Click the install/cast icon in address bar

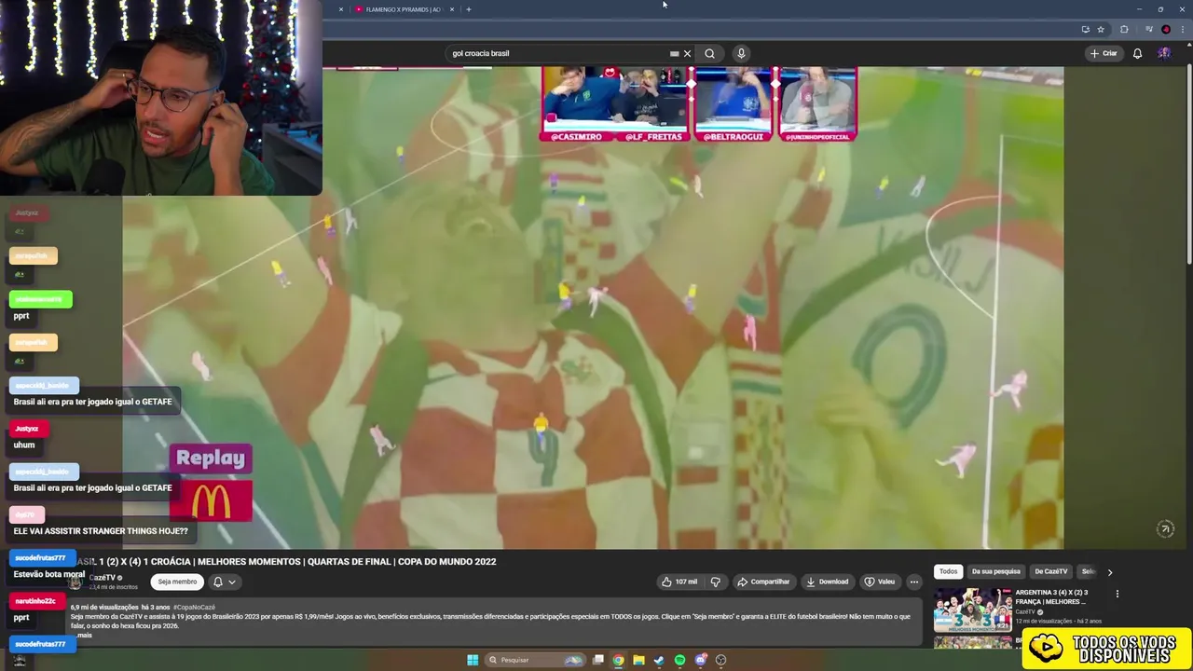[1085, 29]
